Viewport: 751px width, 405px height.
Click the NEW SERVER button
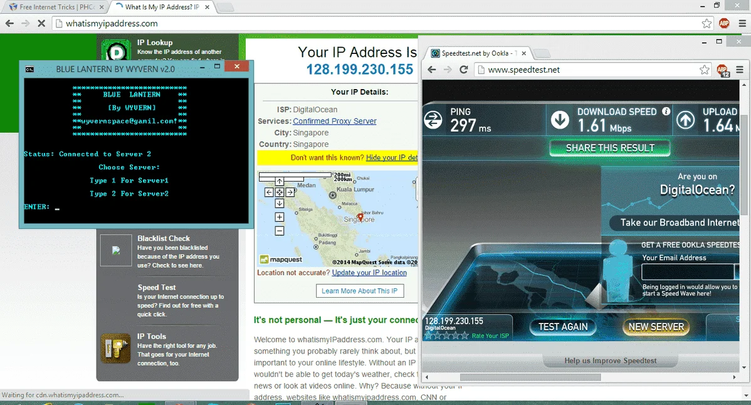pyautogui.click(x=656, y=327)
